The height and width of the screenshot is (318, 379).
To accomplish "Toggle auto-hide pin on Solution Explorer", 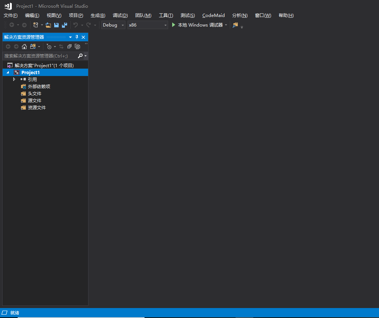I will coord(77,37).
